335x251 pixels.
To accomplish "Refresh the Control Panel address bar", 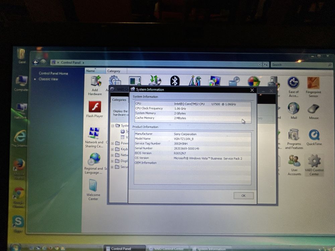I will [266, 65].
